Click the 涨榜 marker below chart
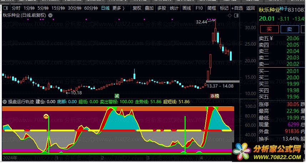This screenshot has height=163, width=307. point(215,96)
